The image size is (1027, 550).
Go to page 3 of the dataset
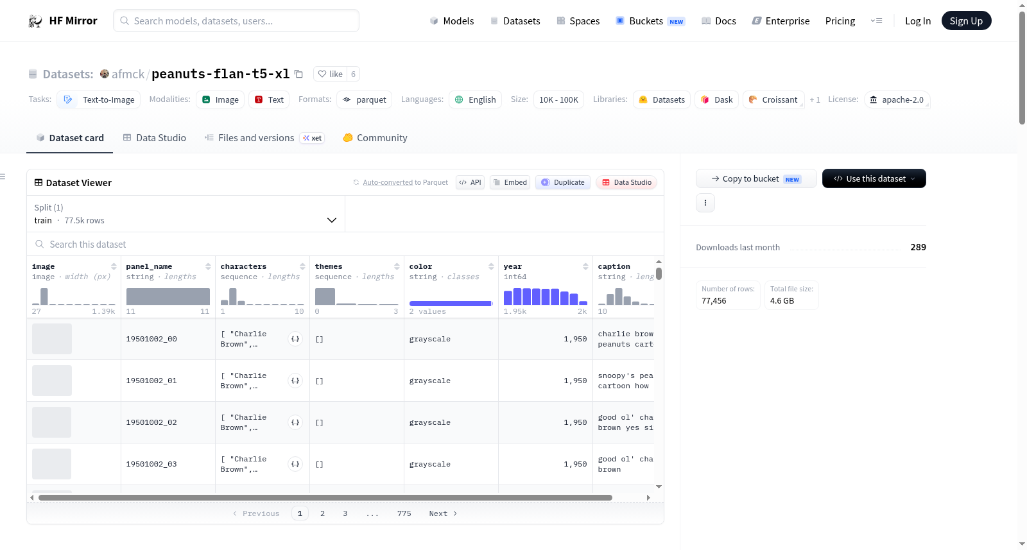(x=345, y=513)
